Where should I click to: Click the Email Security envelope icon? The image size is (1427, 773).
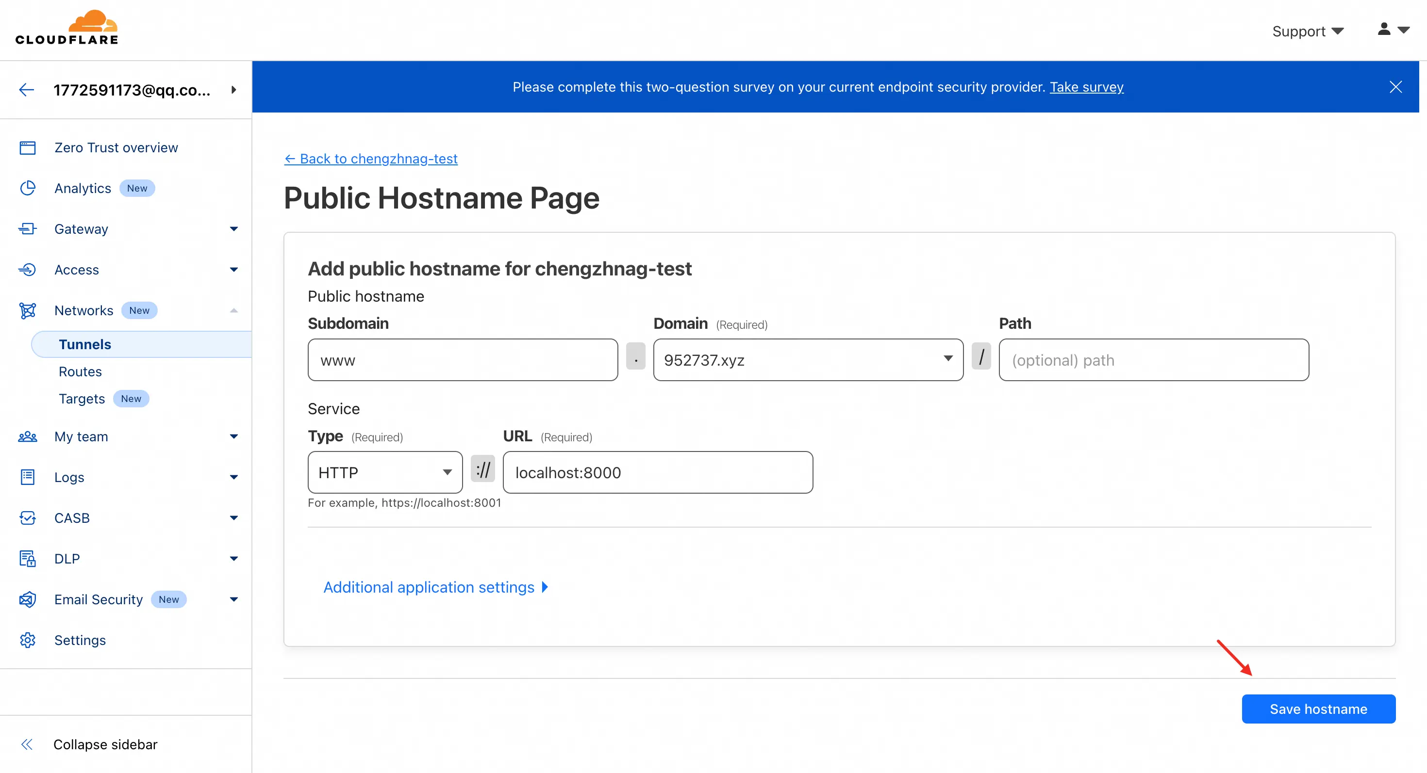click(28, 599)
